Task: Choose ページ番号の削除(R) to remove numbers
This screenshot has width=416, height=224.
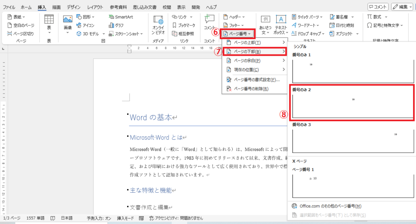Action: 255,89
